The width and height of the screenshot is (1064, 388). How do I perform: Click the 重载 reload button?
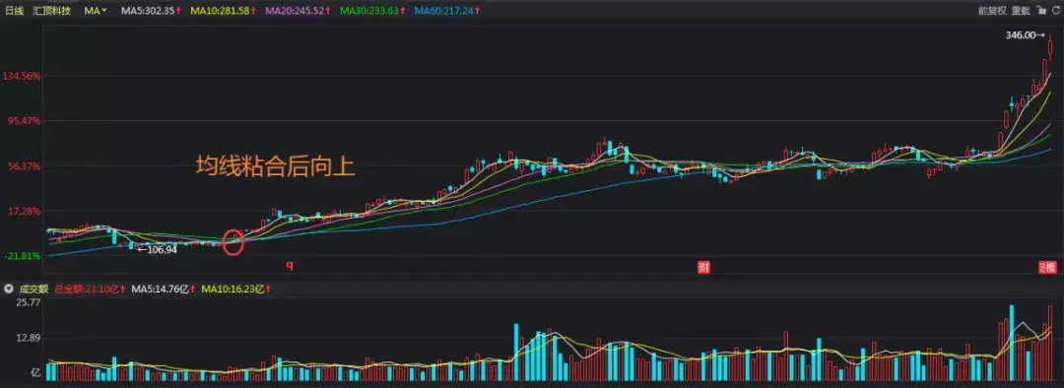tap(1021, 10)
